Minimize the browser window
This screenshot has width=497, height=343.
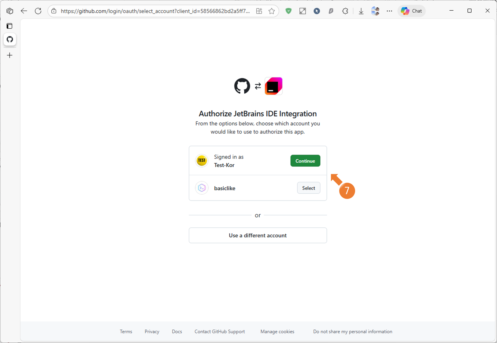(x=451, y=11)
